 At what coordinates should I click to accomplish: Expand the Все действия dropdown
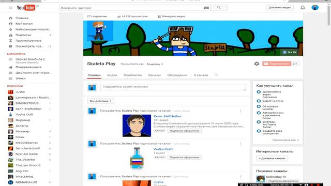point(100,101)
